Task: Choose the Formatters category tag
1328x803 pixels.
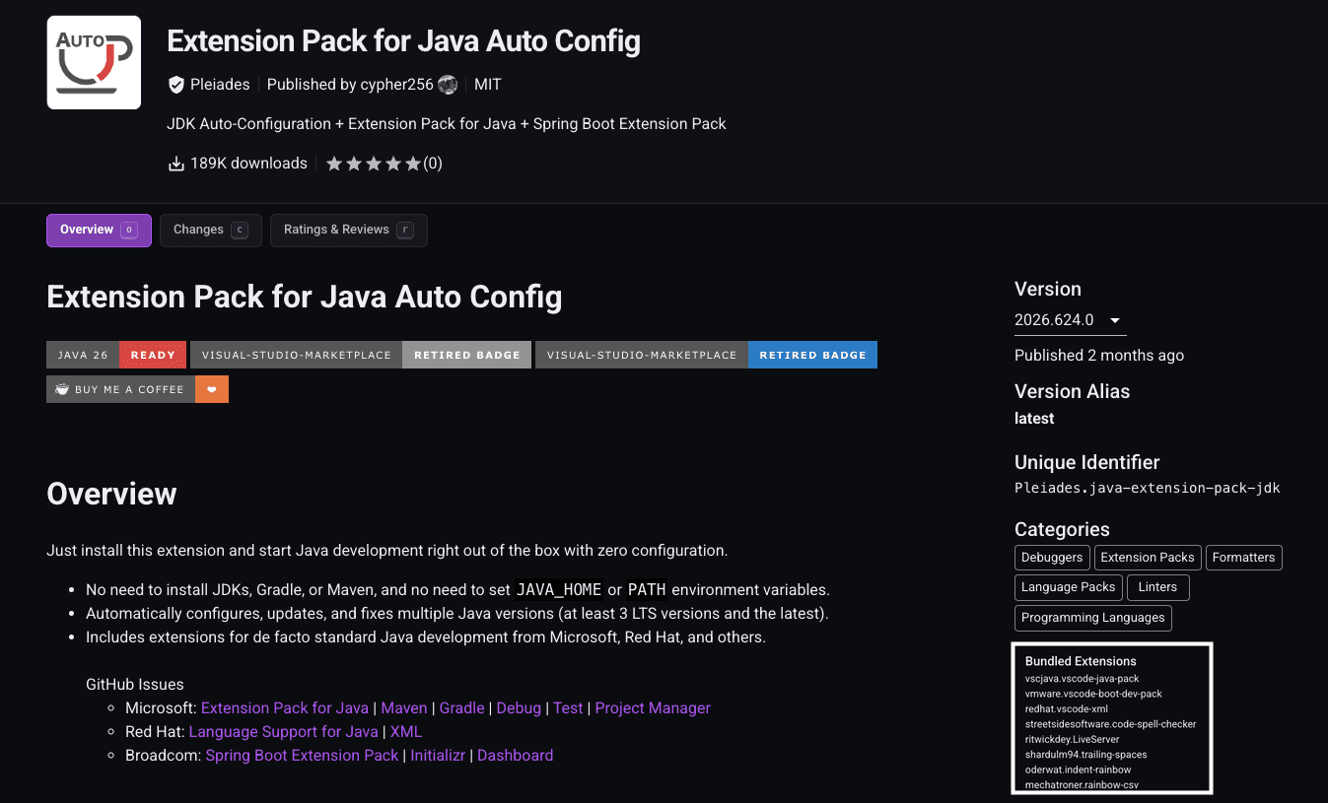Action: pos(1244,558)
